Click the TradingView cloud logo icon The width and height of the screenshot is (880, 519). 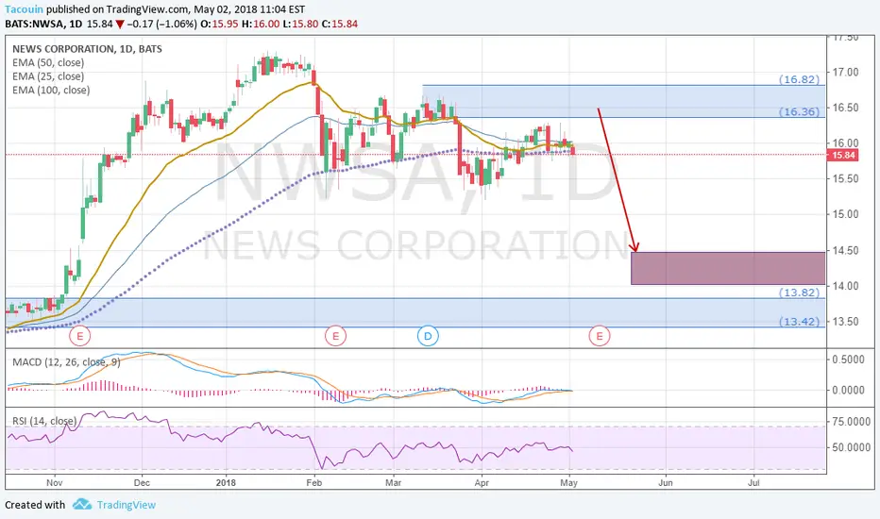(82, 505)
